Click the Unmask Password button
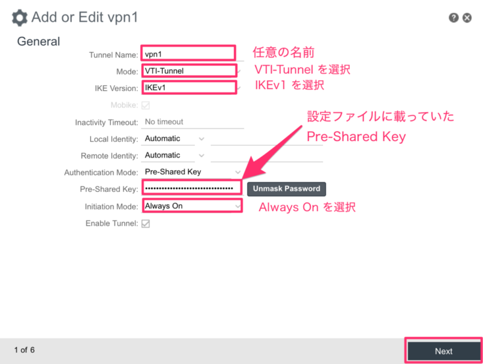This screenshot has width=483, height=364. pos(286,189)
